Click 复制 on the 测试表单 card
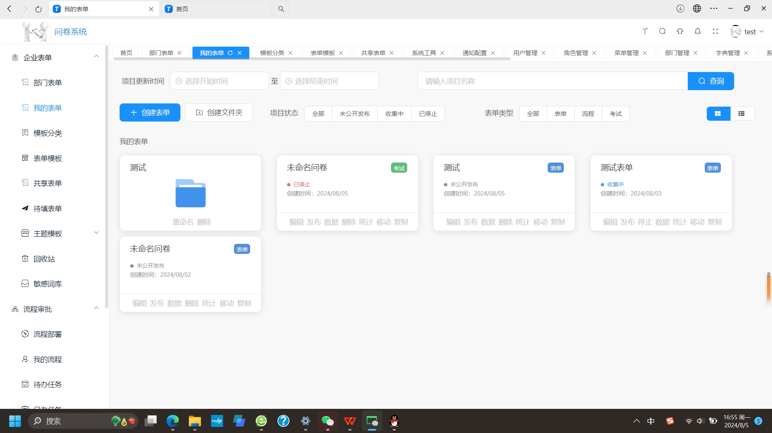Image resolution: width=772 pixels, height=433 pixels. pos(714,222)
